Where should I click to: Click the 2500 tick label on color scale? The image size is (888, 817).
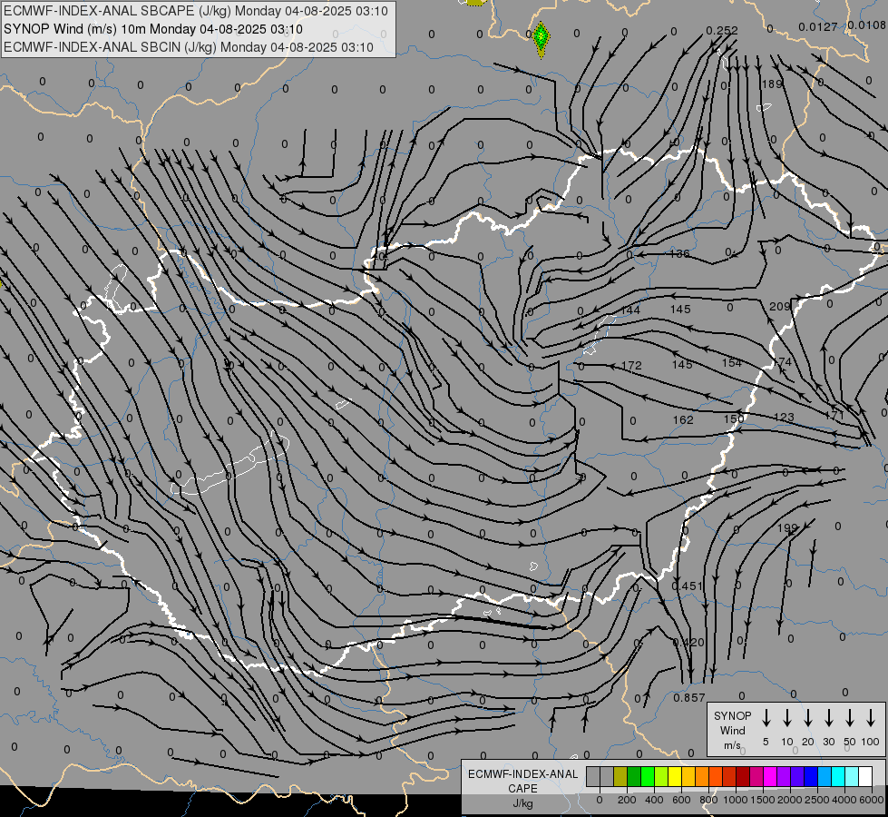(x=816, y=800)
